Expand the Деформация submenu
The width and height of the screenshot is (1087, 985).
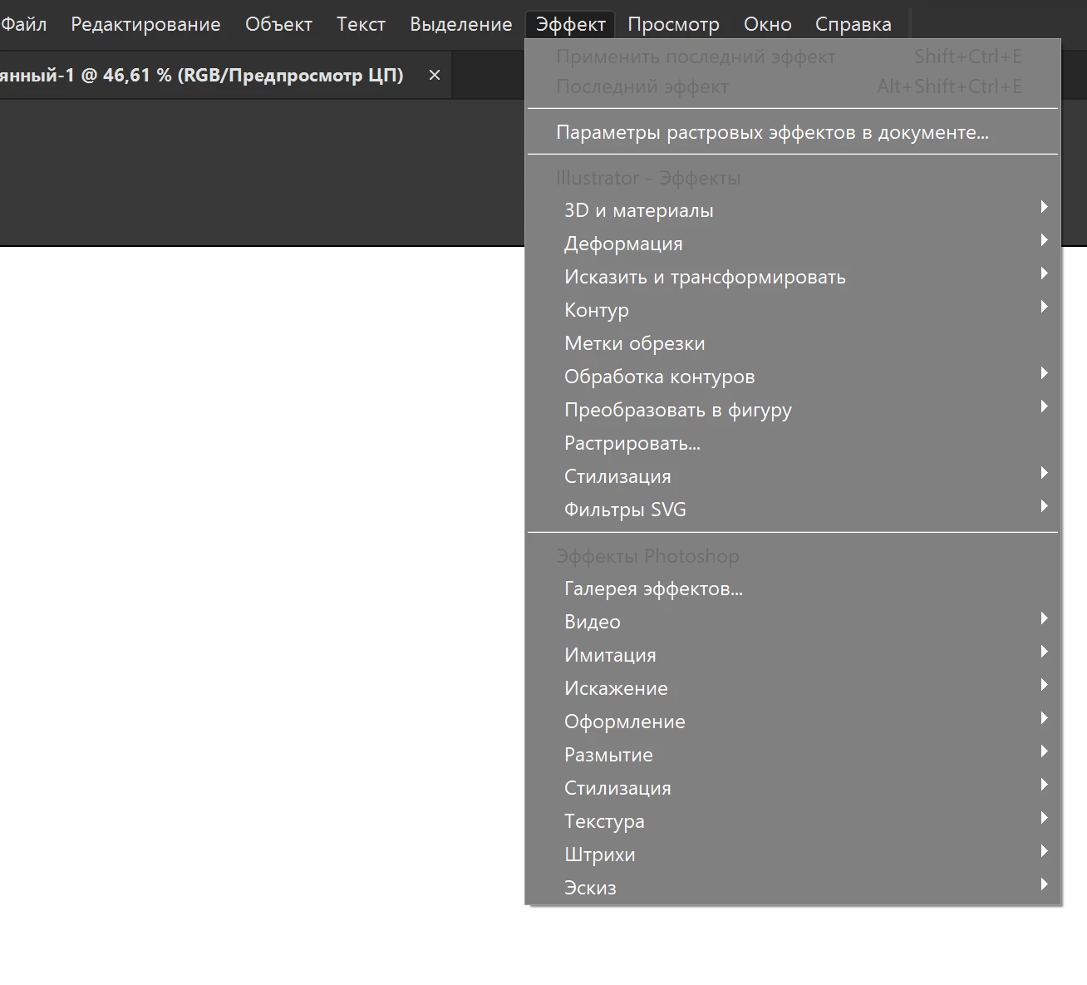pos(793,244)
